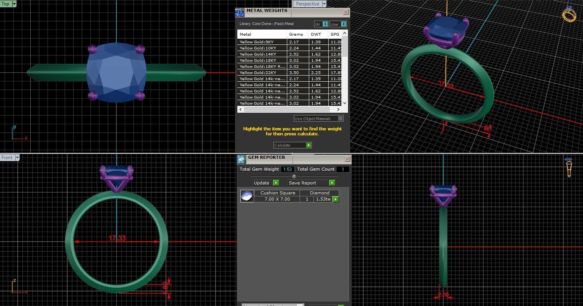Click the green arrow next to 1.53tw
This screenshot has width=583, height=306.
(x=336, y=199)
